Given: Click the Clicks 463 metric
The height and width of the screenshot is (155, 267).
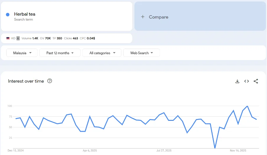Looking at the screenshot, I should (71, 38).
